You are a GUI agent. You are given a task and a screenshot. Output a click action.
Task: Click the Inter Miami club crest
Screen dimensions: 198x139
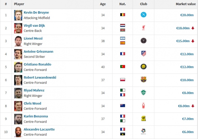tap(143, 41)
